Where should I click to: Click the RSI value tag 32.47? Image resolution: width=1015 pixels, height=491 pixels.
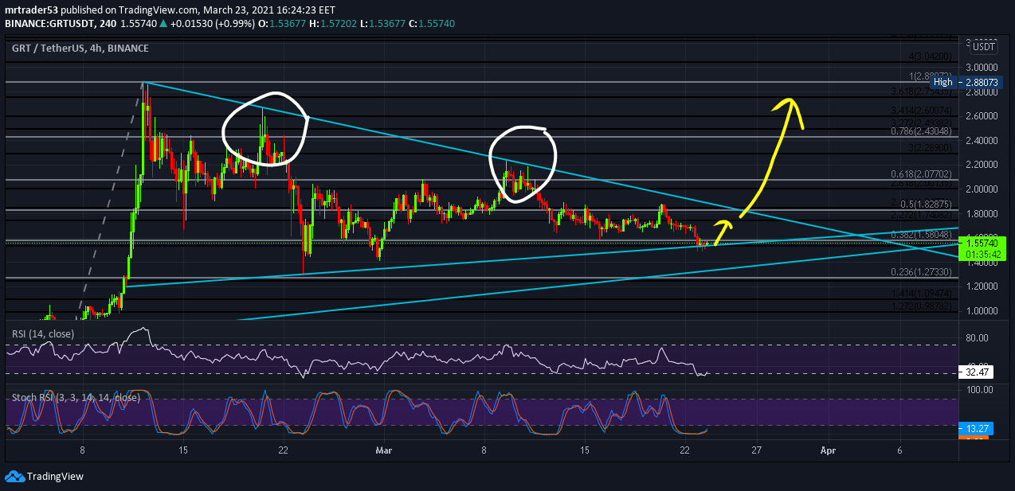[x=978, y=371]
